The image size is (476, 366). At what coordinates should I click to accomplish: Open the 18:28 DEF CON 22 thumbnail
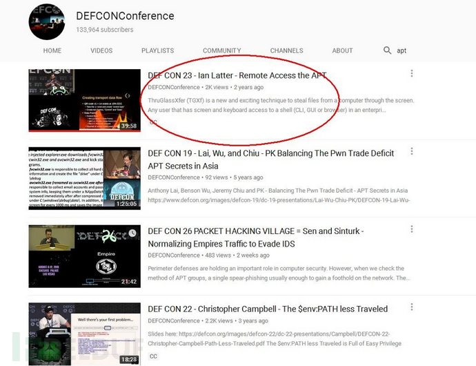(x=84, y=334)
